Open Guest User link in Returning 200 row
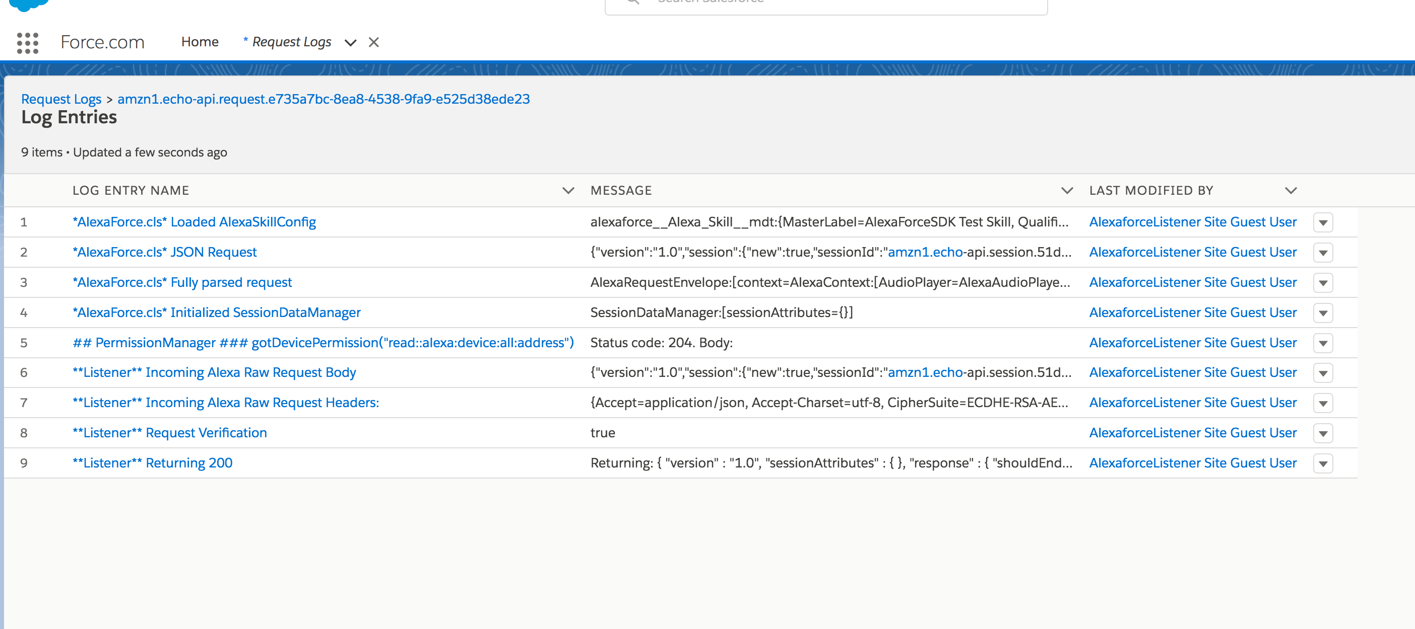 (1193, 462)
